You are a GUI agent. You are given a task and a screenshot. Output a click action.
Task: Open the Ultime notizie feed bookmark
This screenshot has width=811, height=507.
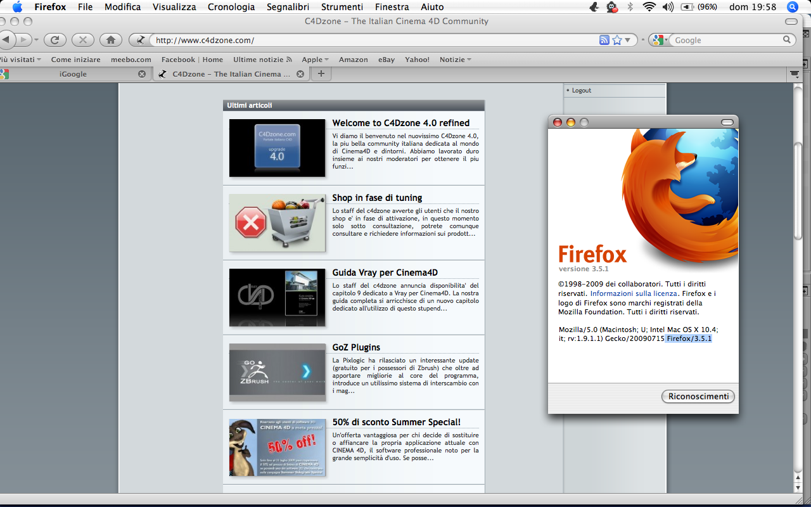(262, 60)
